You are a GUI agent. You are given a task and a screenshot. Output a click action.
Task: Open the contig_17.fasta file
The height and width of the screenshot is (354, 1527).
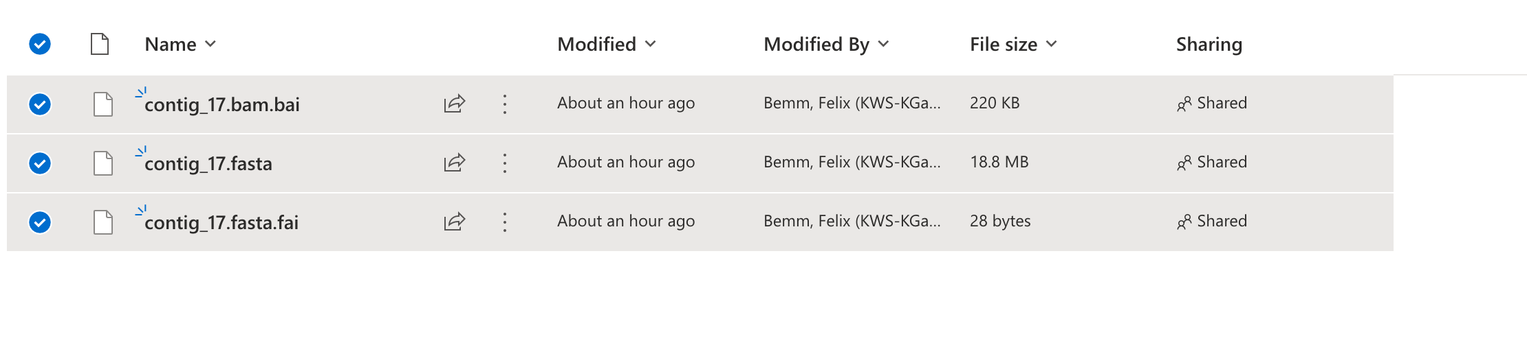coord(208,164)
